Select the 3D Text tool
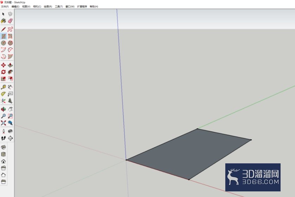295x197 pixels. [10, 101]
